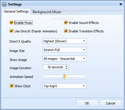Click the Cancel button
125x110 pixels.
pyautogui.click(x=111, y=103)
